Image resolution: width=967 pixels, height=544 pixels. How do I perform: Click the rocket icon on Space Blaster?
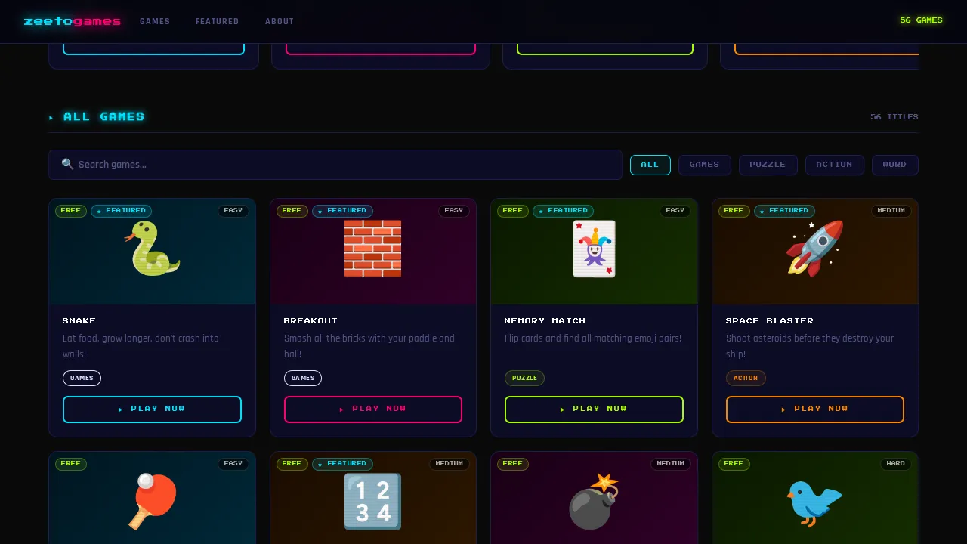click(x=815, y=249)
